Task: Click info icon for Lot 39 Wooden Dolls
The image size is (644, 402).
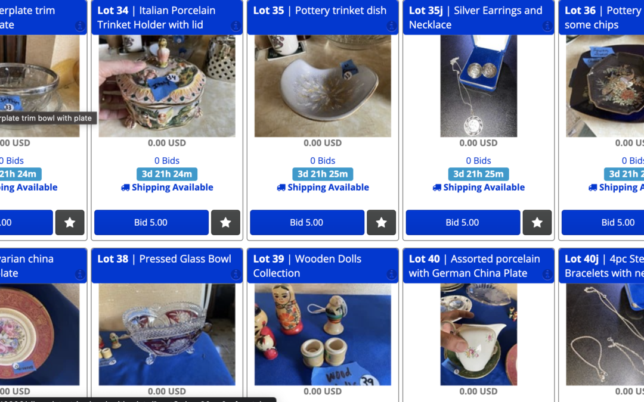Action: (x=391, y=275)
